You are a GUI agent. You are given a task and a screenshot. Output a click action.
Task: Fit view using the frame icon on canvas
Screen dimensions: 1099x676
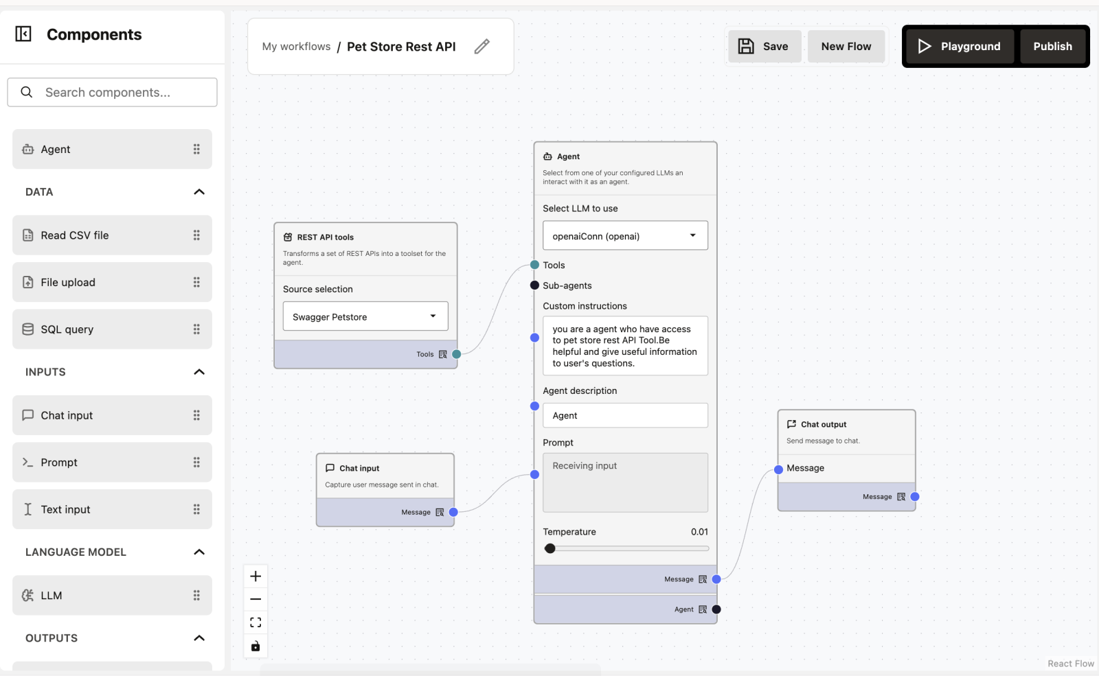coord(255,622)
